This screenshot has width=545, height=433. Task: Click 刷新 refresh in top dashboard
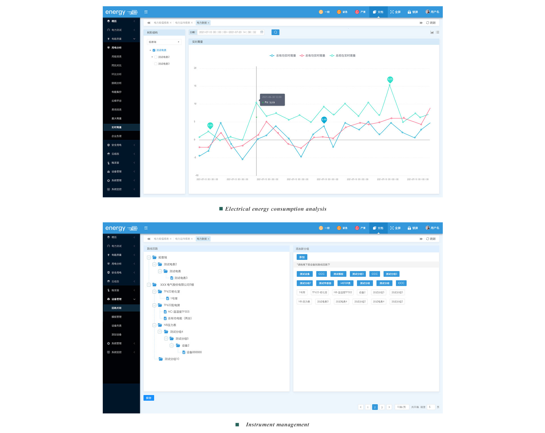[431, 23]
